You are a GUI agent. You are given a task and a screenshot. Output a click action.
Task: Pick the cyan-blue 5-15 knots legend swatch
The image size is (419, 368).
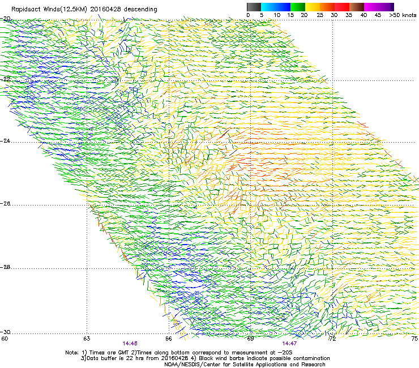276,7
